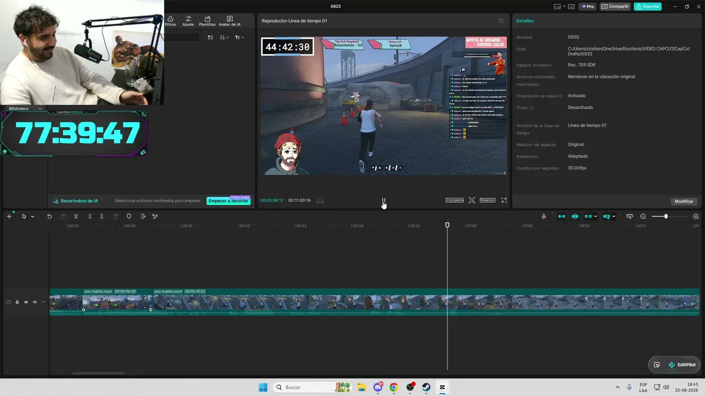Open Windows Start menu
705x396 pixels.
pos(263,387)
